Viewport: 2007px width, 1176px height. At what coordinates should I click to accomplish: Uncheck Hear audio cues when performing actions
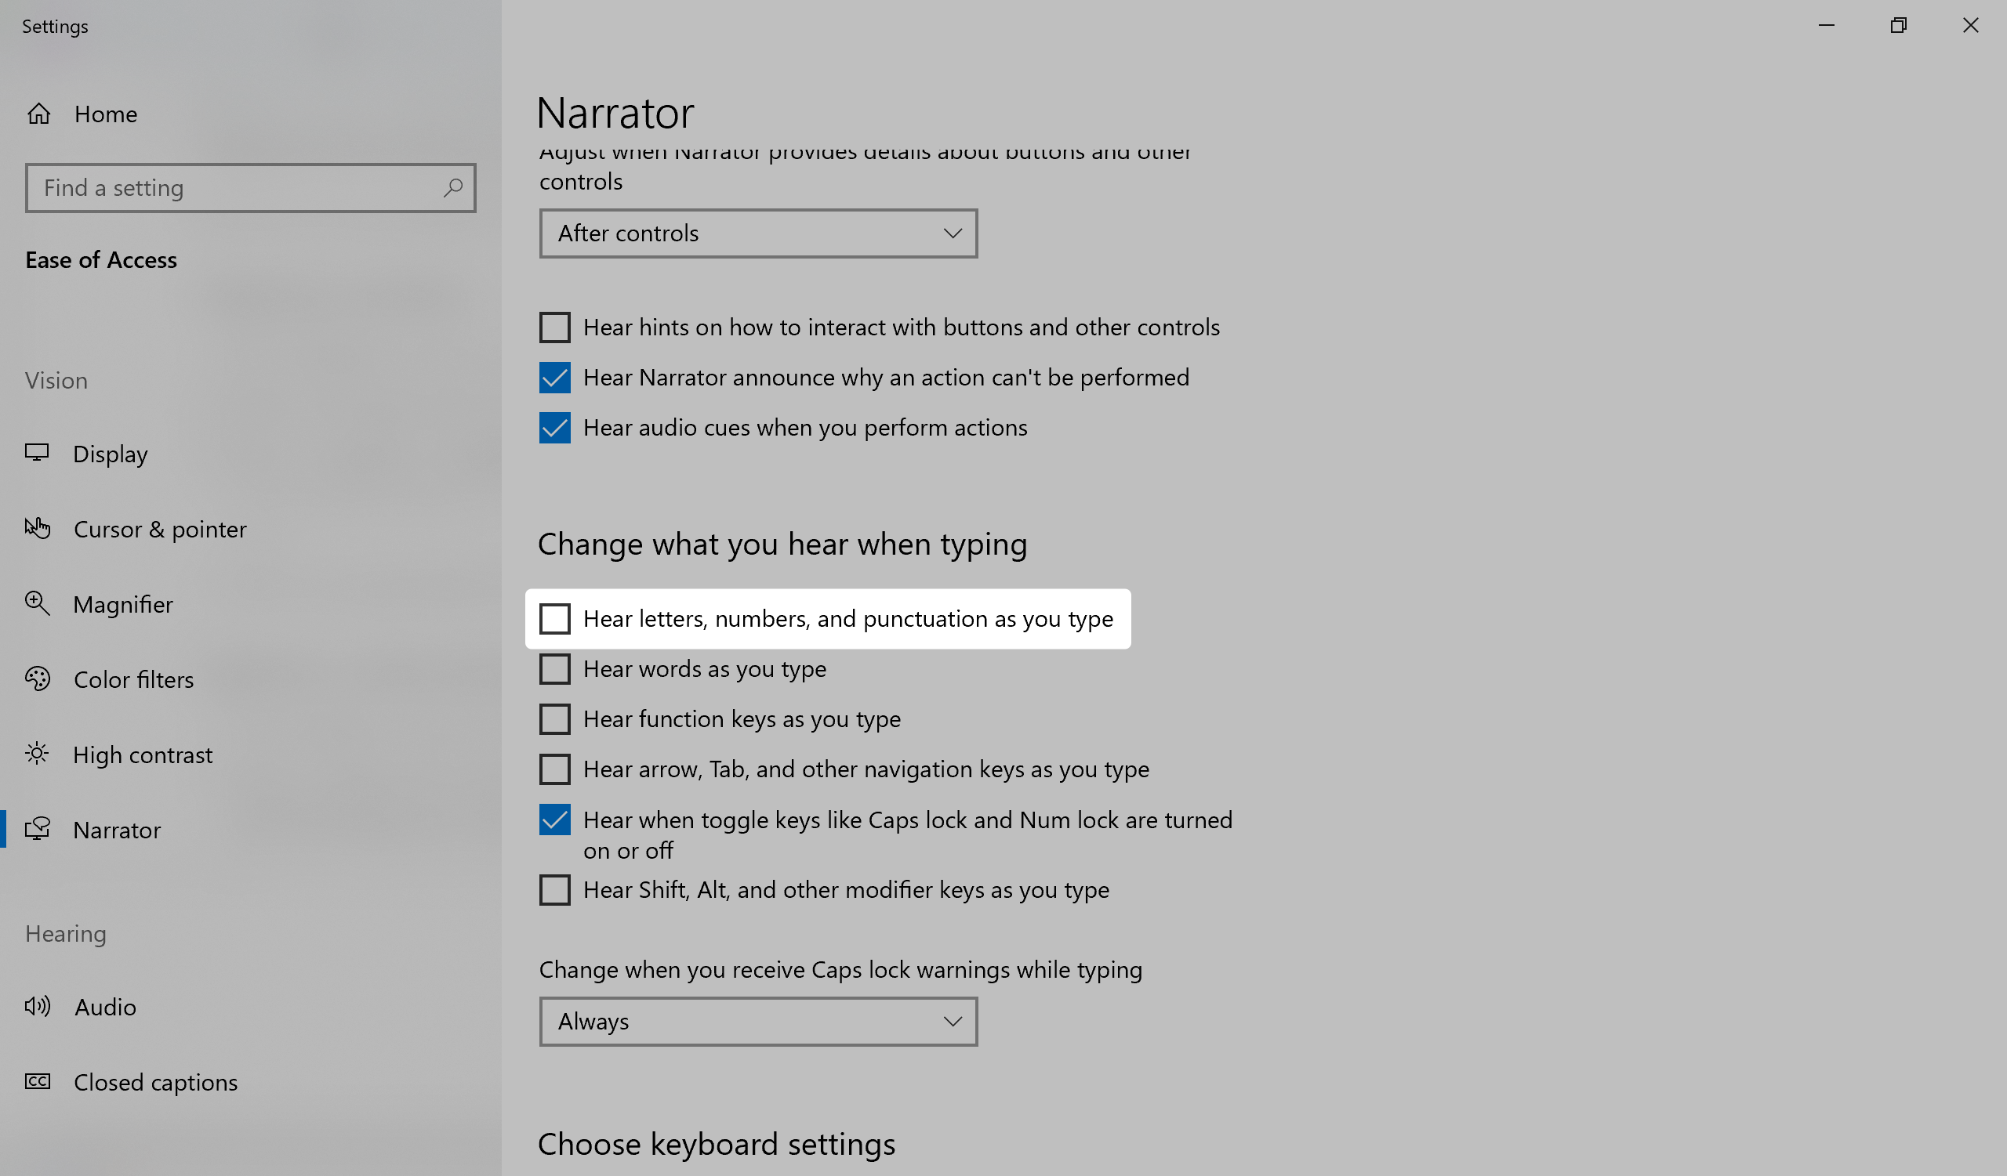tap(555, 428)
